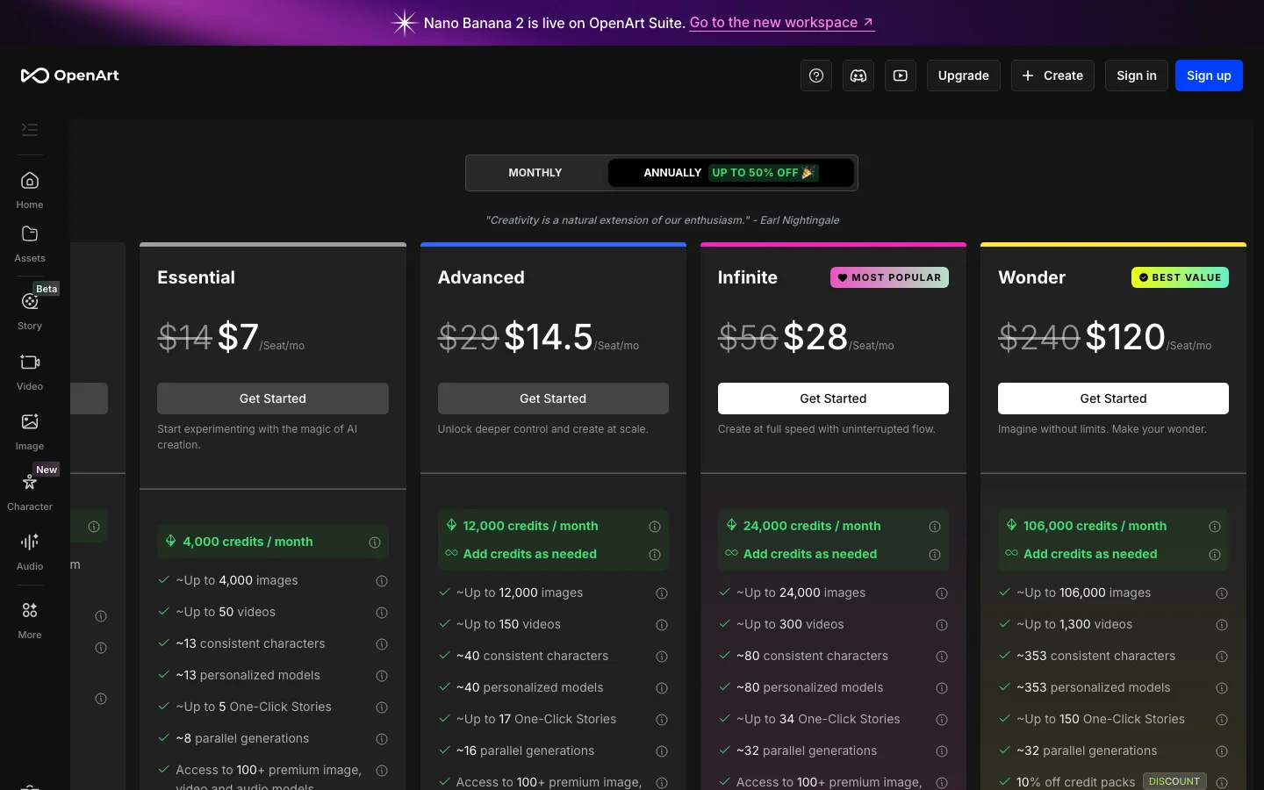Image resolution: width=1264 pixels, height=790 pixels.
Task: View info tooltip beside 24,000 credits
Action: click(x=935, y=527)
